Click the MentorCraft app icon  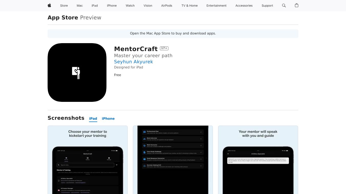77,72
